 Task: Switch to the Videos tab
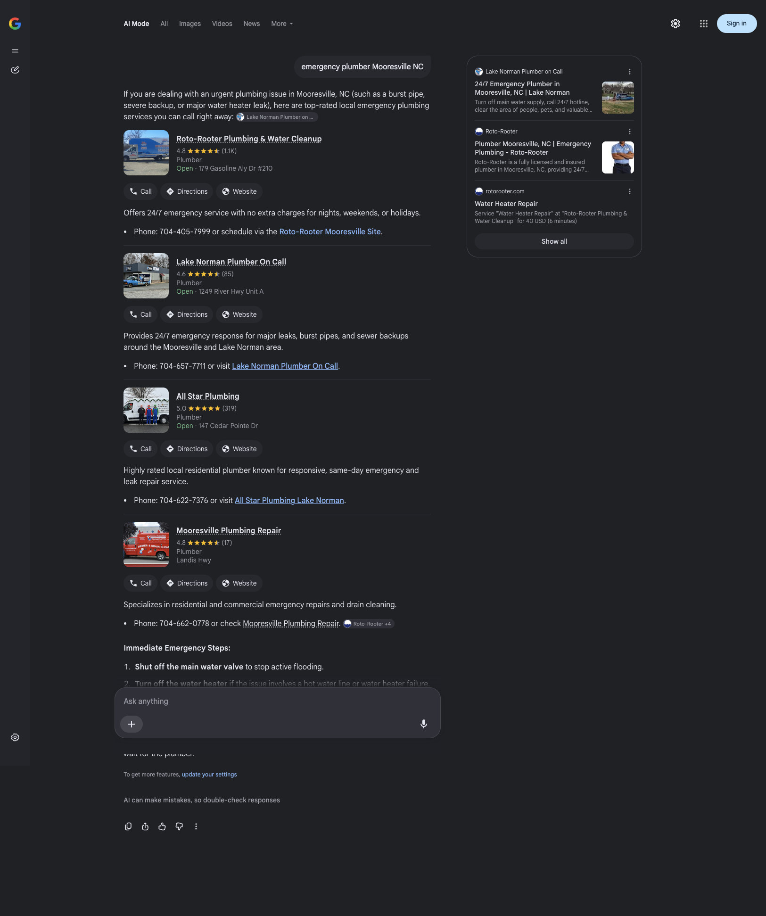click(x=222, y=24)
